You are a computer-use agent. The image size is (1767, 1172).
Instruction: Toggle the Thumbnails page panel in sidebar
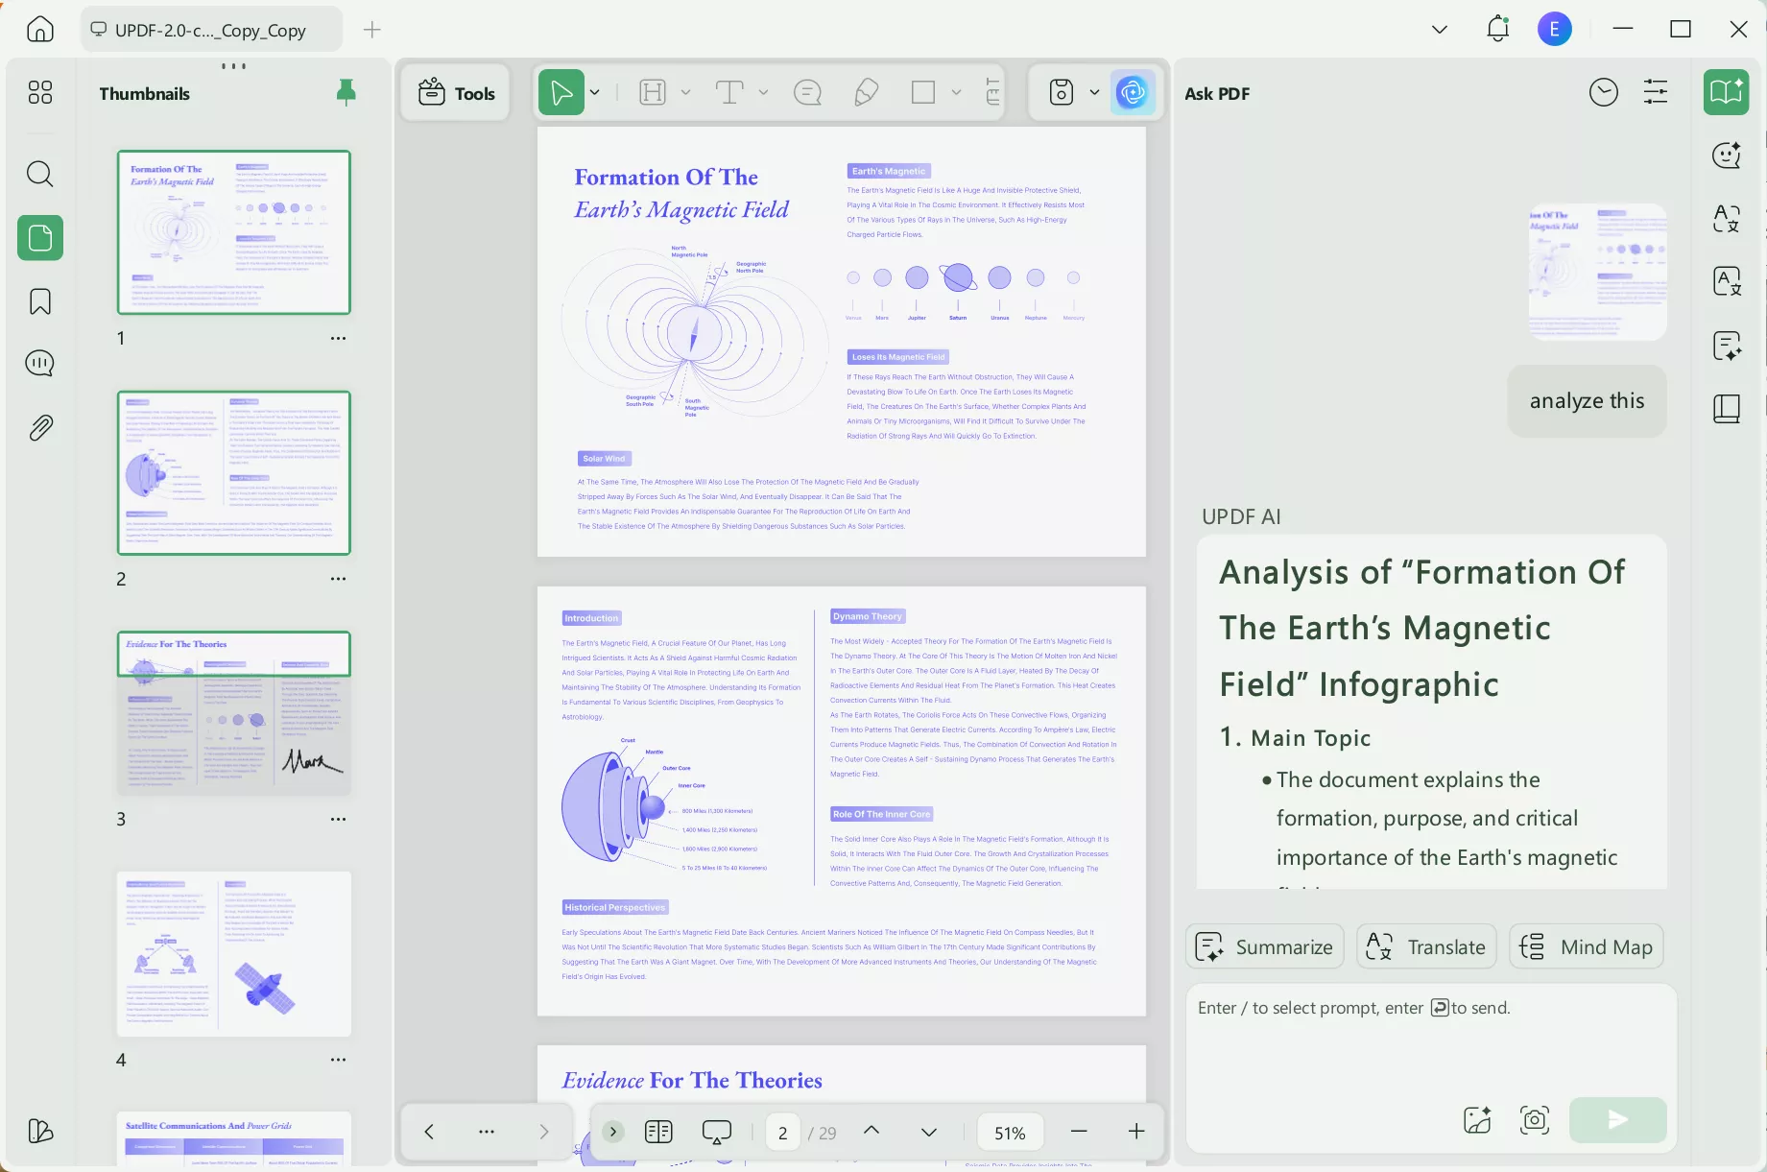(40, 237)
